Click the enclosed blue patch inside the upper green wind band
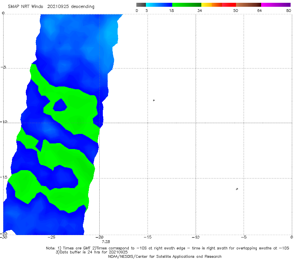 [x=60, y=106]
